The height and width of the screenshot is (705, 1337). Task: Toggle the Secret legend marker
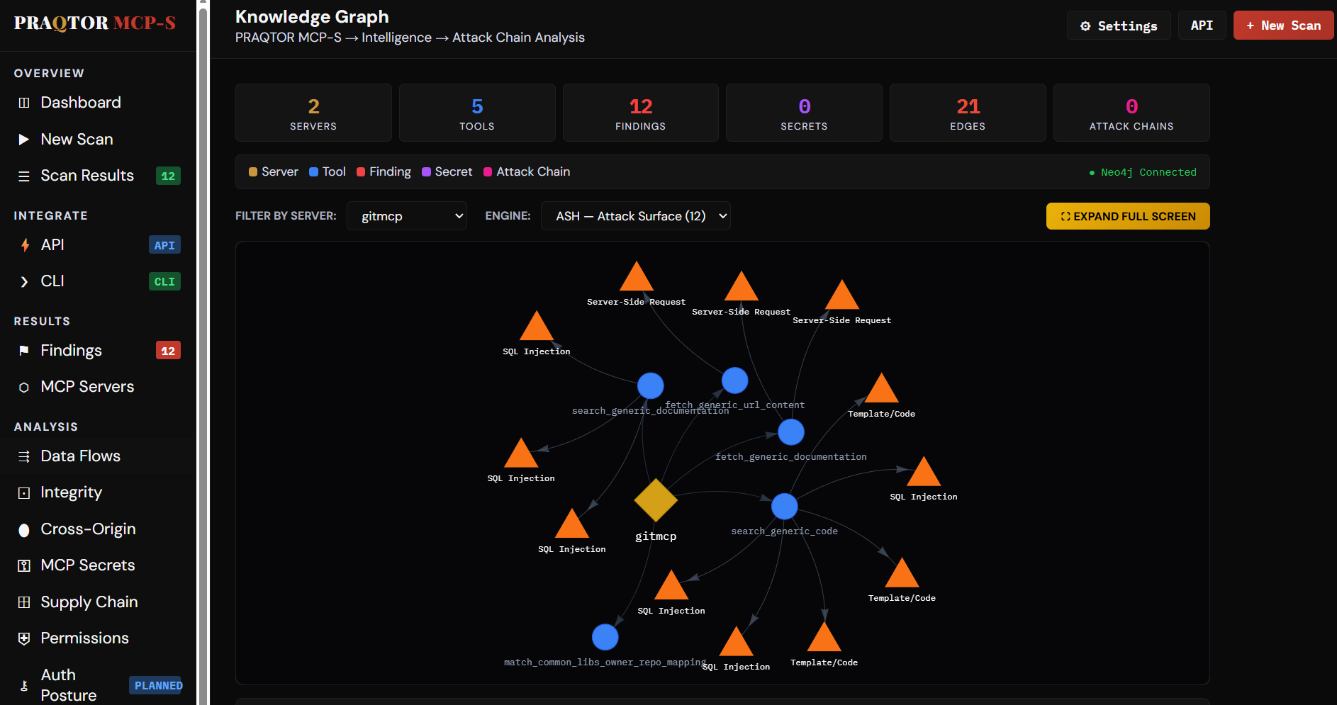[426, 171]
